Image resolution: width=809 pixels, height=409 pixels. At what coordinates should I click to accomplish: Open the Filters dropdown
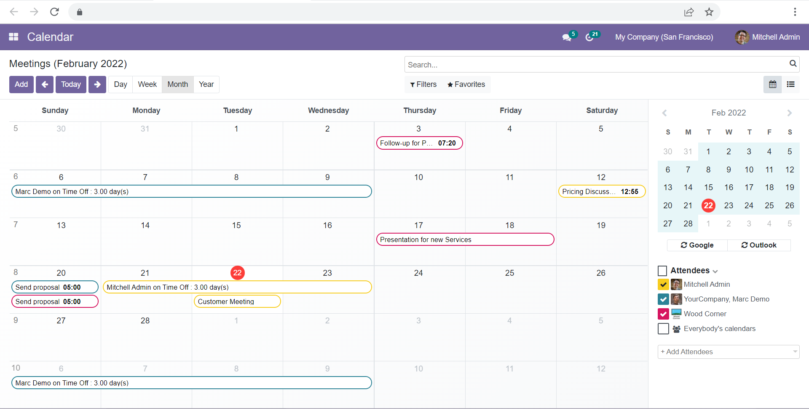[x=423, y=85]
